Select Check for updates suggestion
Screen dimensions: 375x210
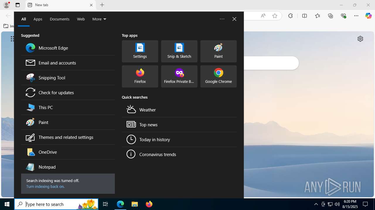coord(68,92)
